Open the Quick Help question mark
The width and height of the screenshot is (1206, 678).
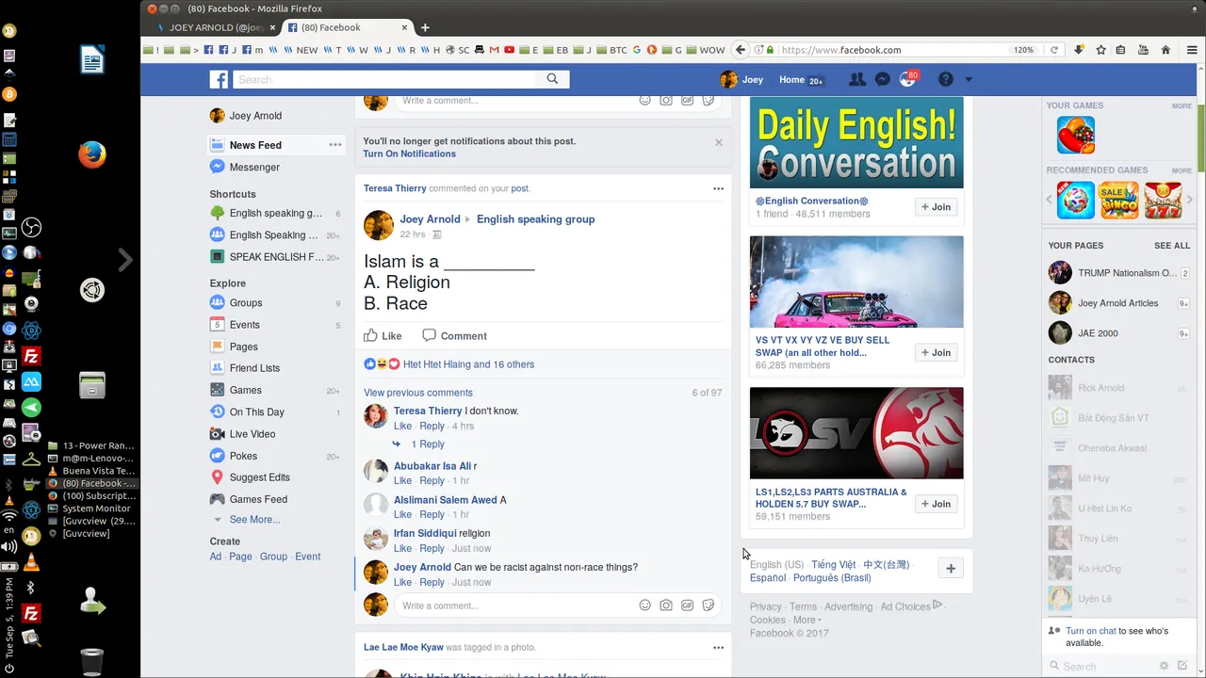(x=945, y=80)
